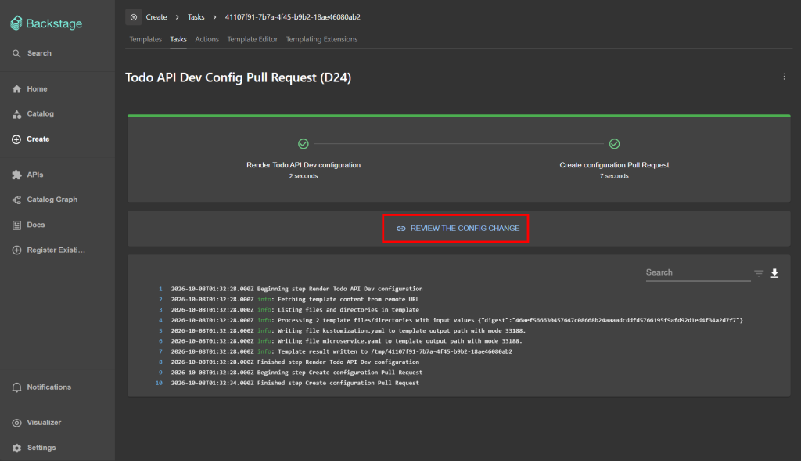The height and width of the screenshot is (461, 801).
Task: Click '7 seconds' duration under Pull Request step
Action: [x=614, y=176]
